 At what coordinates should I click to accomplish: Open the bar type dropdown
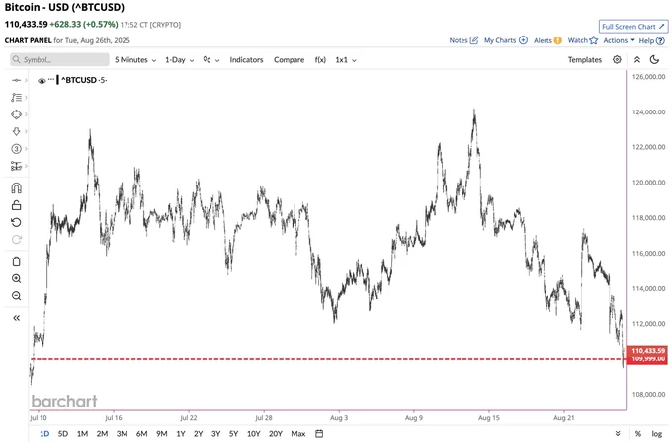211,60
